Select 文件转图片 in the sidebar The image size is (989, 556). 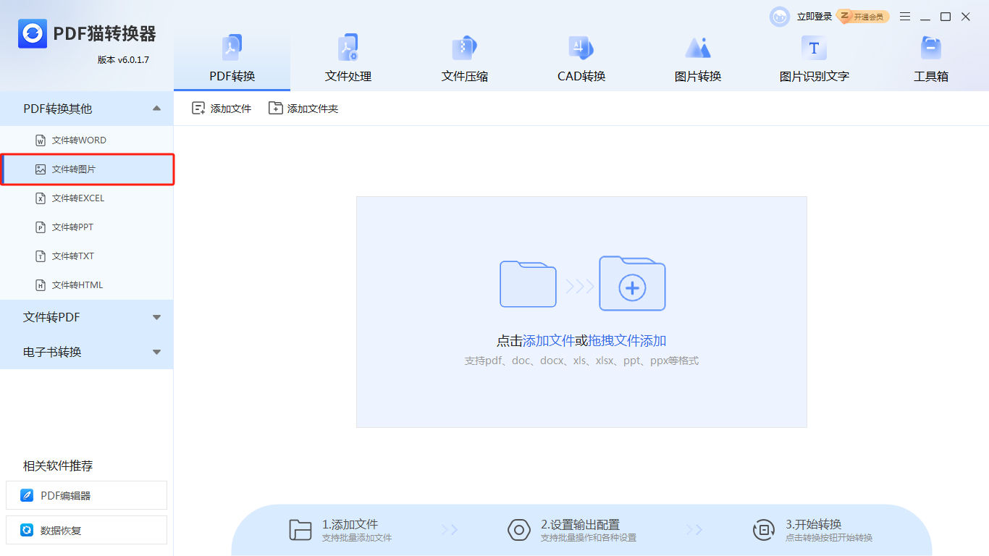click(87, 169)
